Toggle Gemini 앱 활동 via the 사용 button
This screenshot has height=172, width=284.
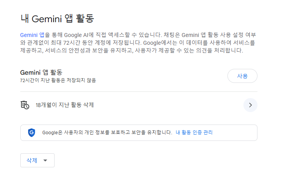pos(242,76)
